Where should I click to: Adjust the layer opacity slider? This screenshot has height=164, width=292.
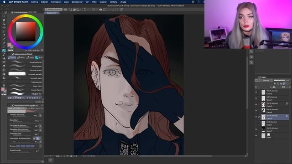279,80
